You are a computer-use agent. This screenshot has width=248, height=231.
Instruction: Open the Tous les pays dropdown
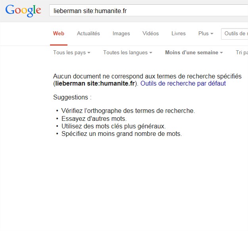click(72, 52)
